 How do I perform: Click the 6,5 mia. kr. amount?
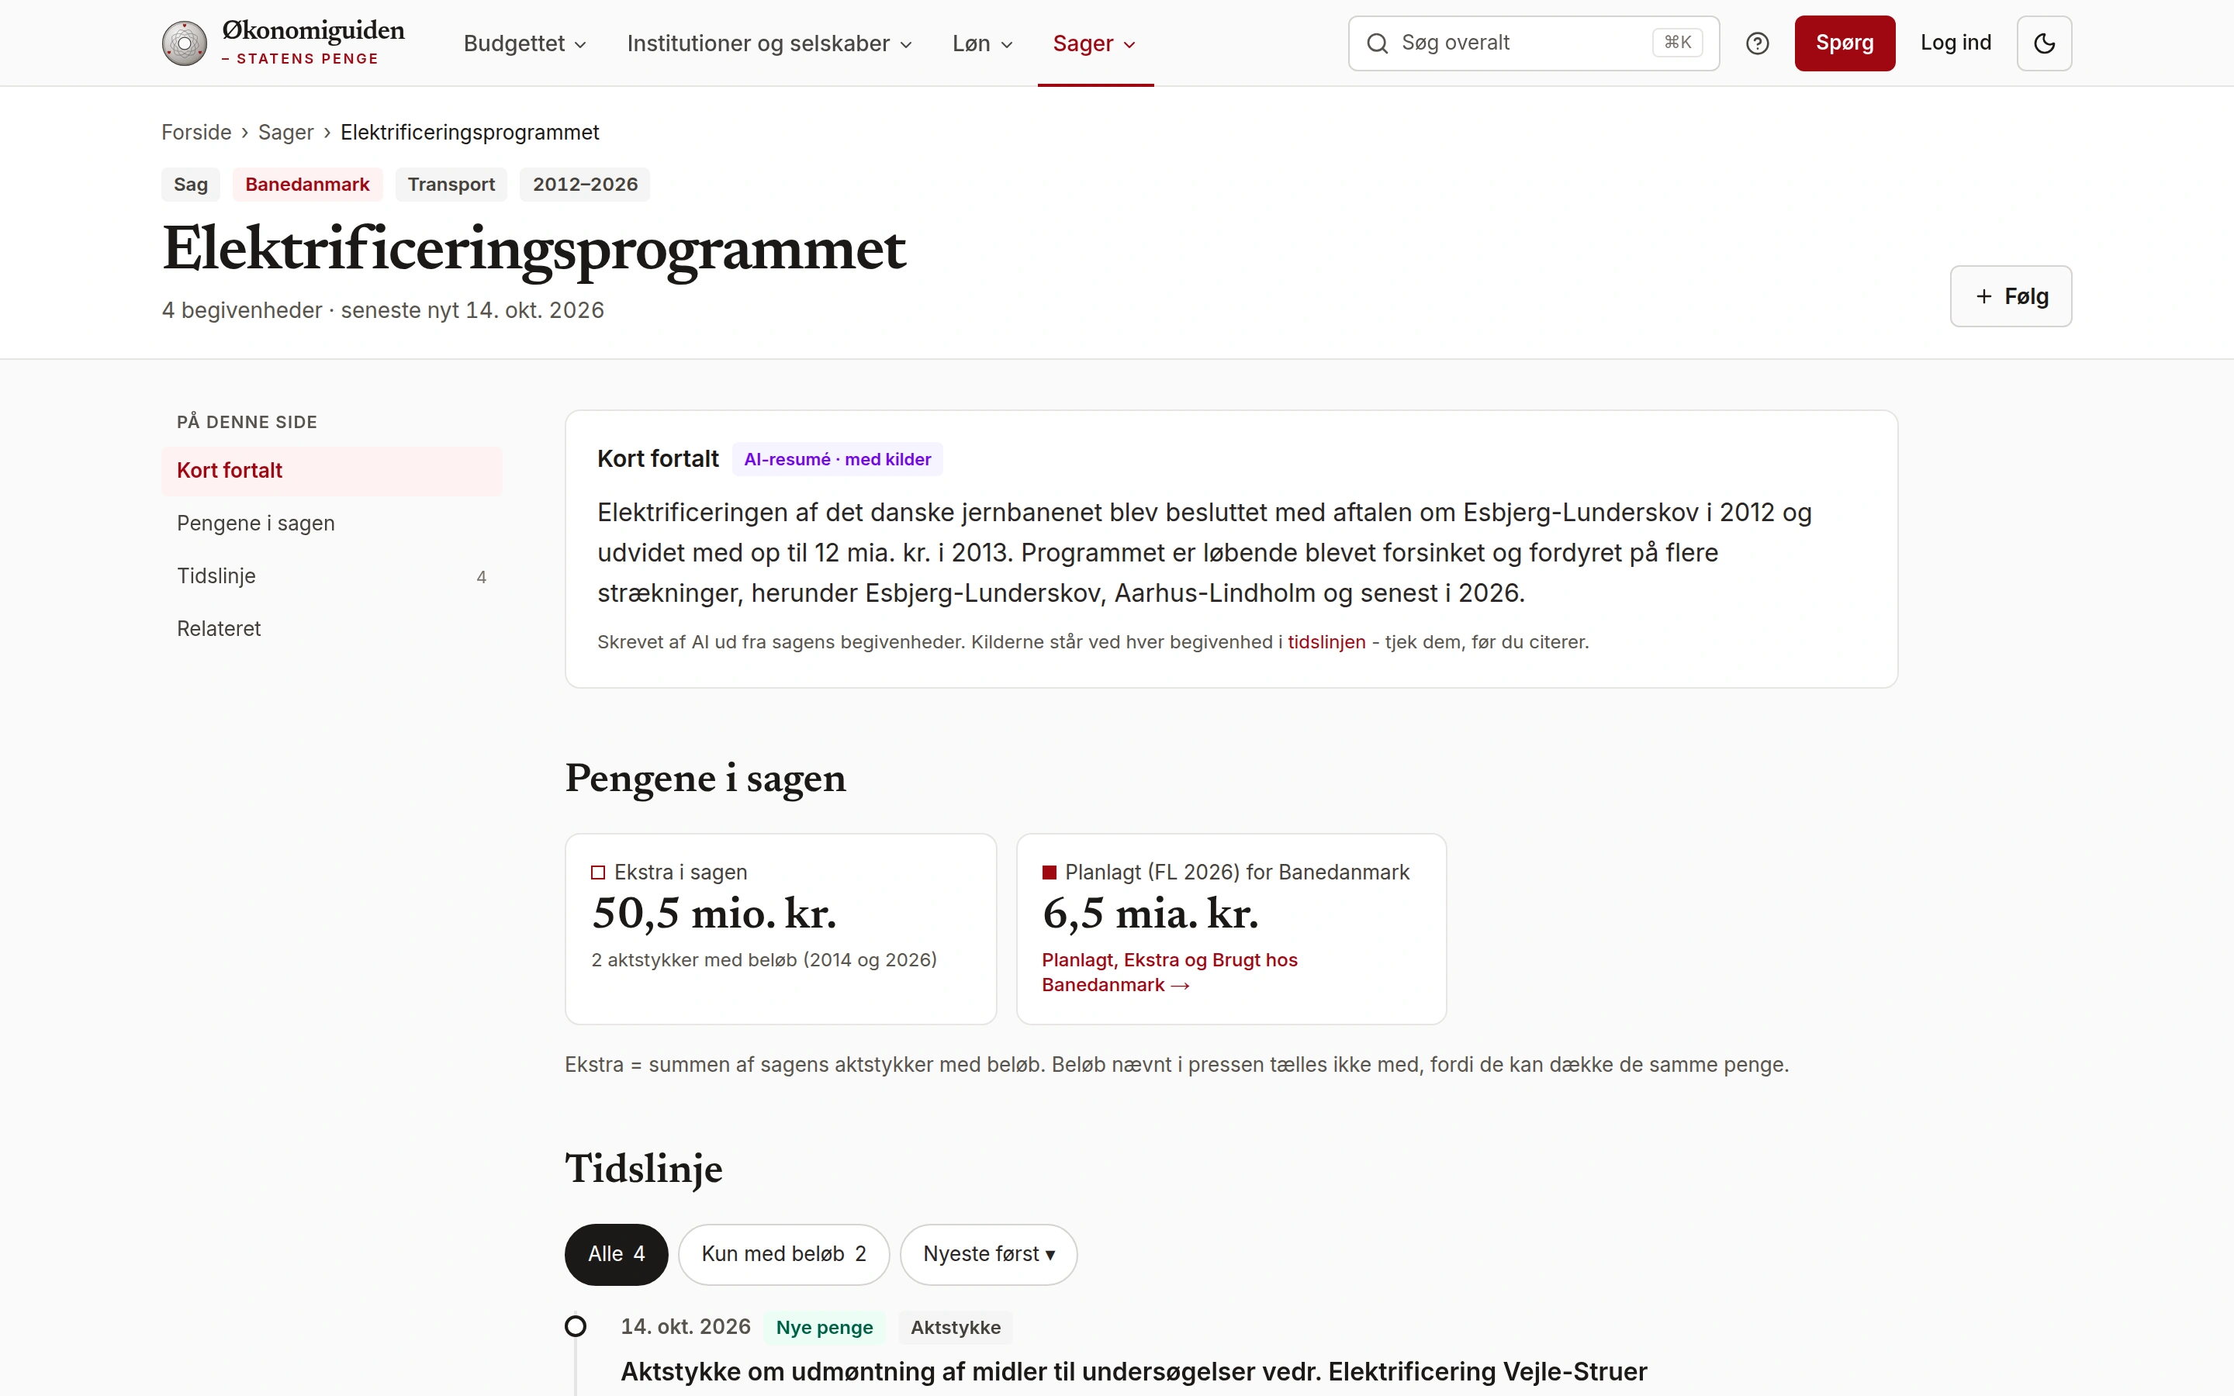[1150, 913]
